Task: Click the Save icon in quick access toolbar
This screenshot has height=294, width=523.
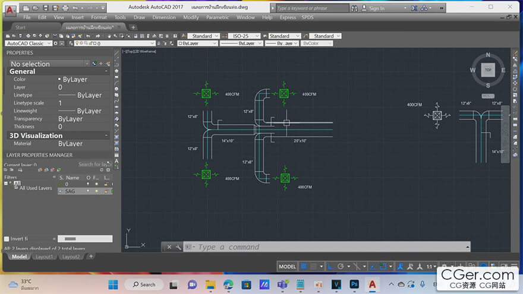Action: point(46,8)
